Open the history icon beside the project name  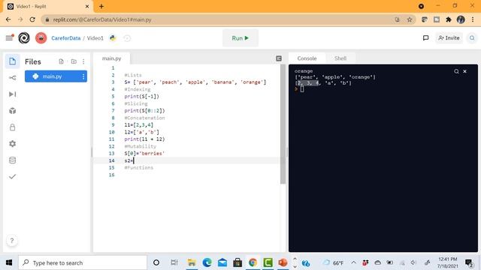(x=127, y=38)
